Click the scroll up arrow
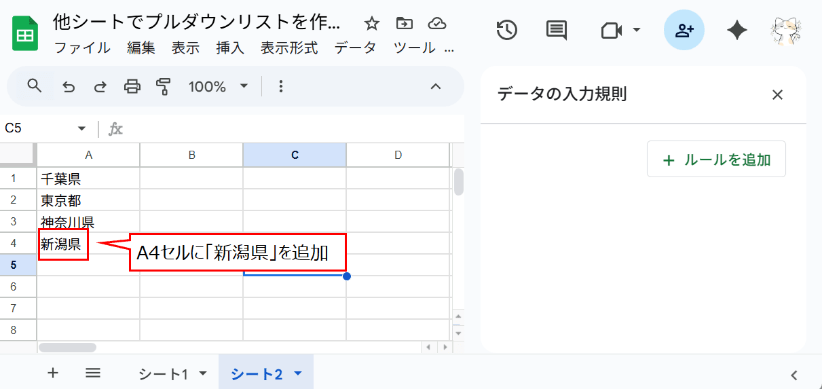This screenshot has height=389, width=822. click(x=458, y=317)
